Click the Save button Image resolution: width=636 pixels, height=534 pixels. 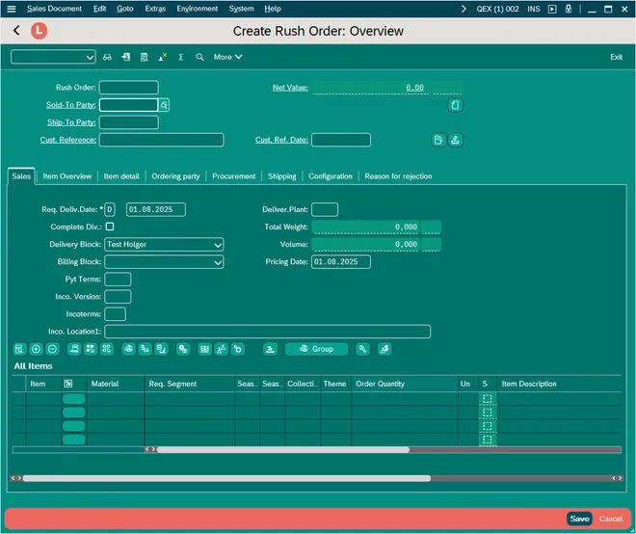coord(579,519)
